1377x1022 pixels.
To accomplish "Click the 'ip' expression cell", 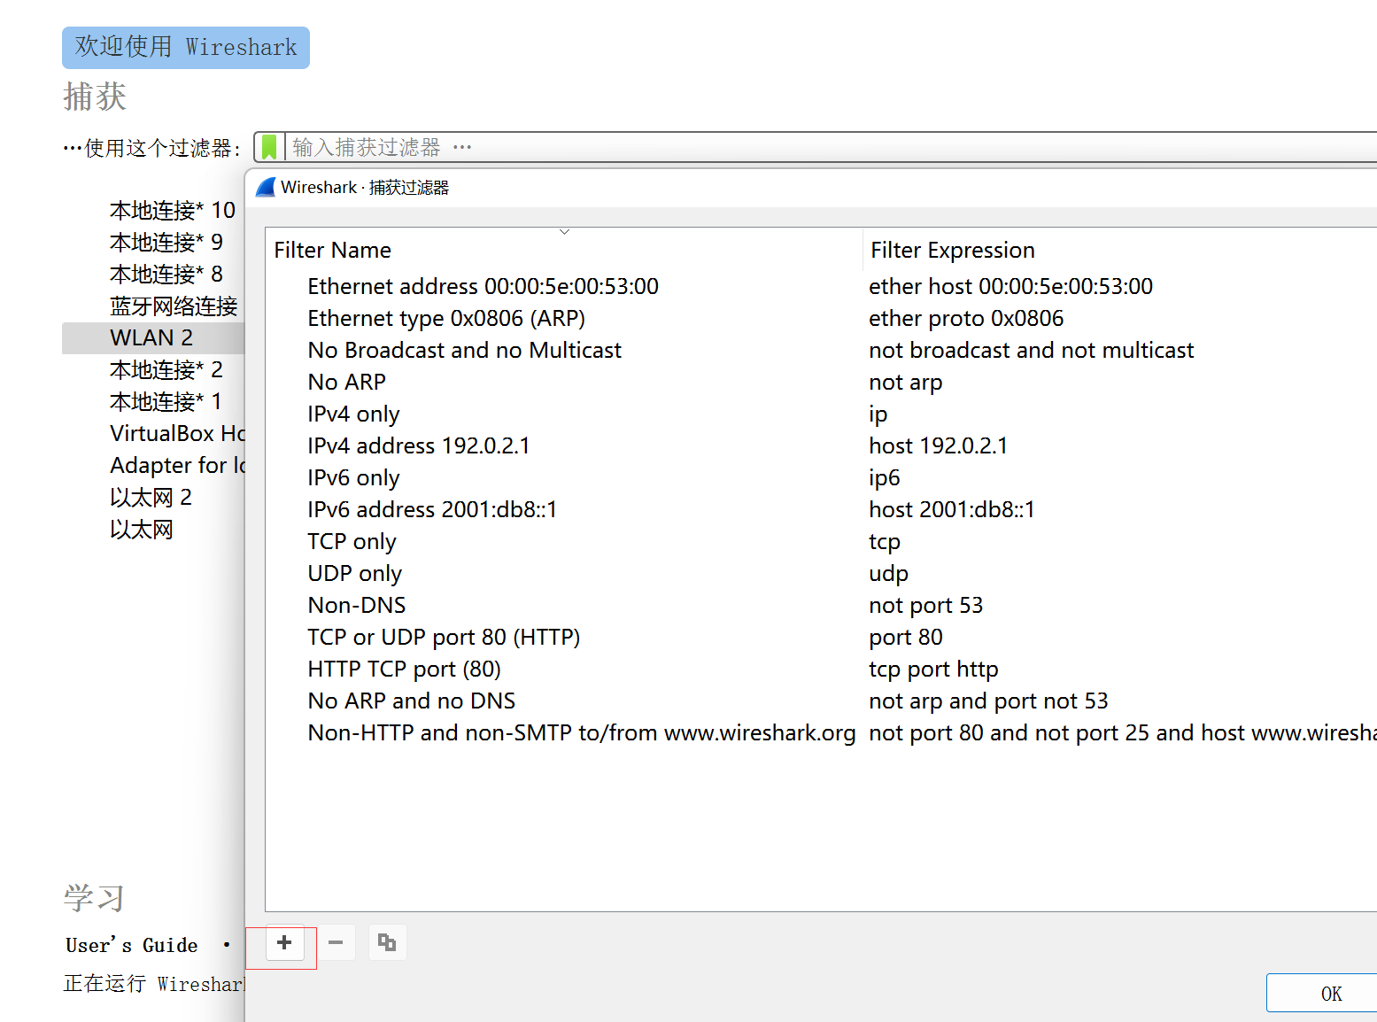I will click(878, 414).
